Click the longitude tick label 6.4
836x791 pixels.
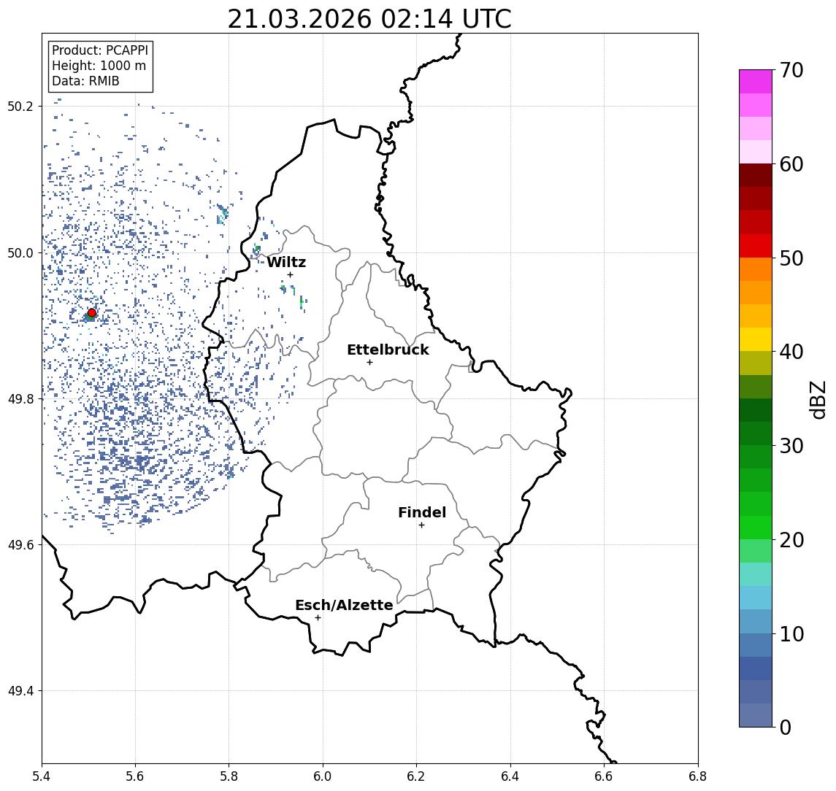510,776
